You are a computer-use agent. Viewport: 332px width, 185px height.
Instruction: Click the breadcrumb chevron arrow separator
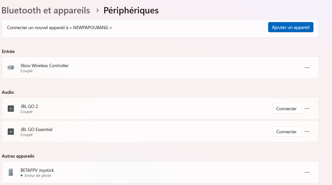coord(97,10)
